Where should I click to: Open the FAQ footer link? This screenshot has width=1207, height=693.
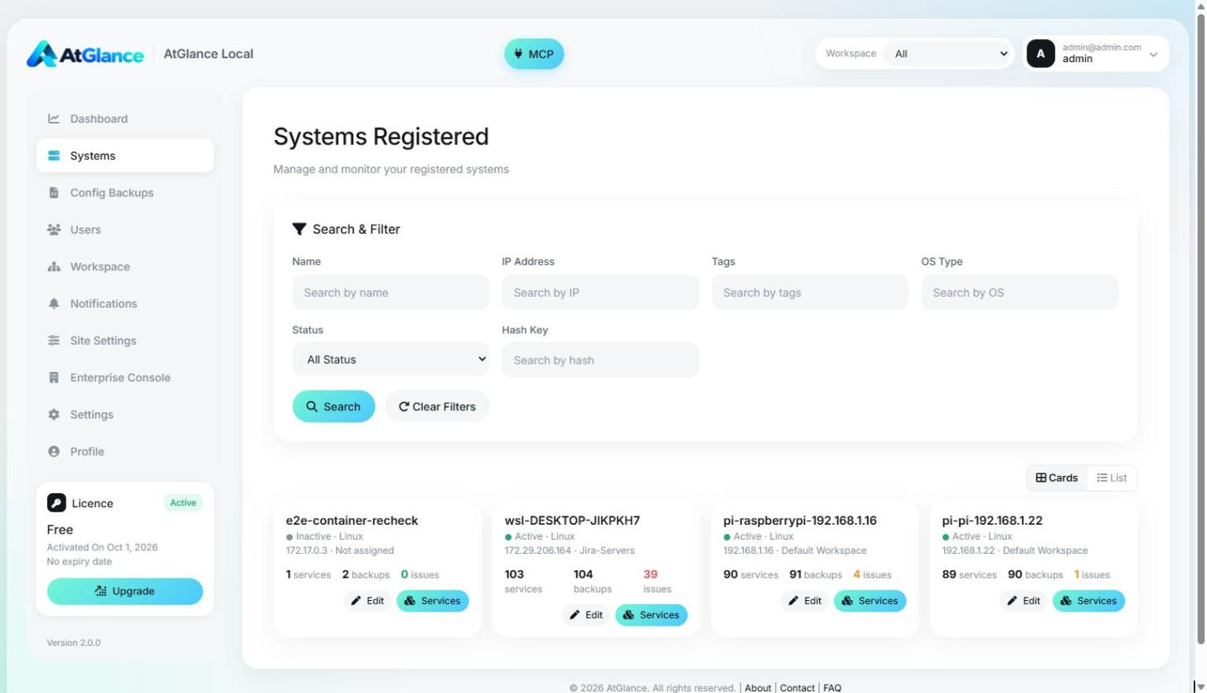(x=832, y=688)
